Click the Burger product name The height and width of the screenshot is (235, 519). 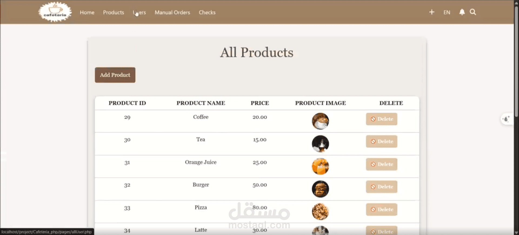[201, 185]
